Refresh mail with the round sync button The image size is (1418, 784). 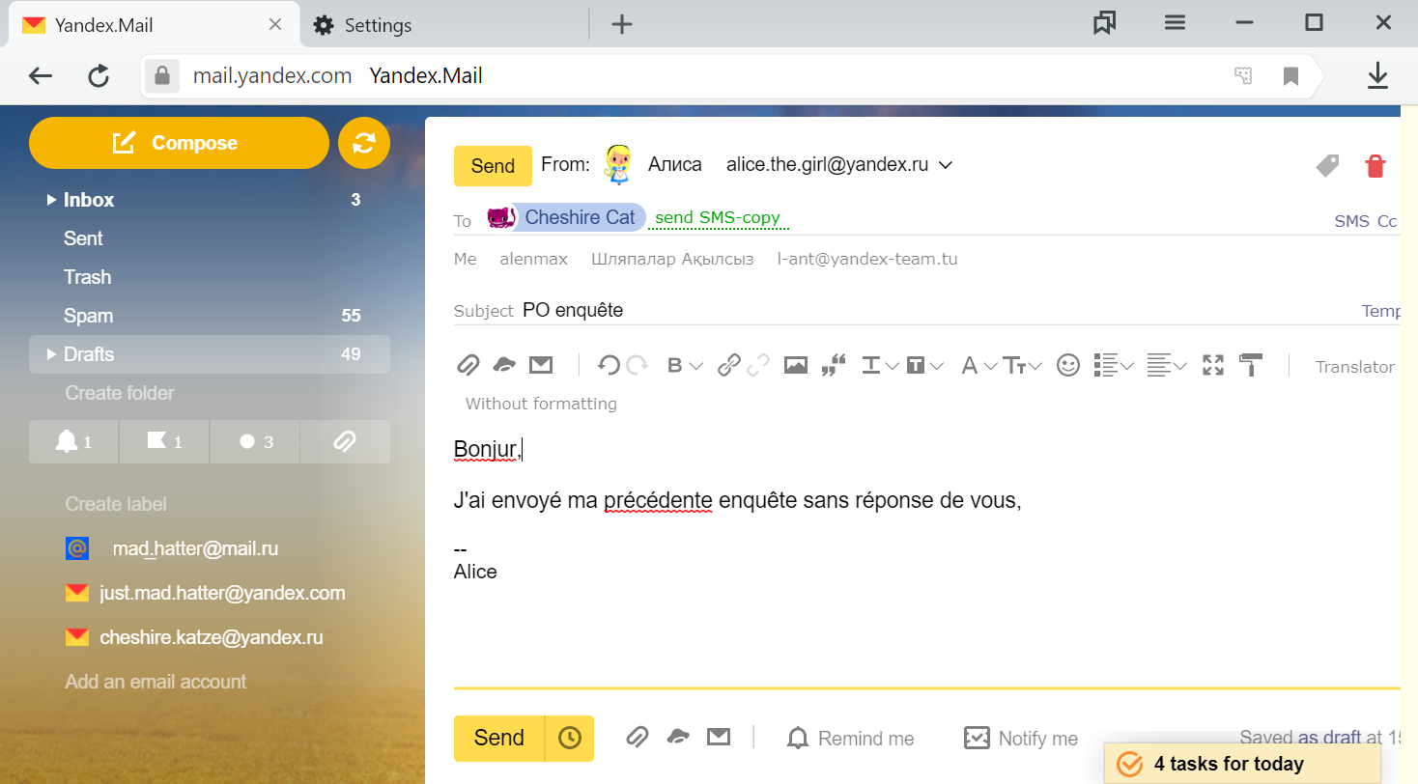pos(364,143)
